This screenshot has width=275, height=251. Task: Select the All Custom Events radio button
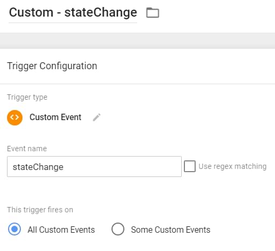pyautogui.click(x=14, y=229)
